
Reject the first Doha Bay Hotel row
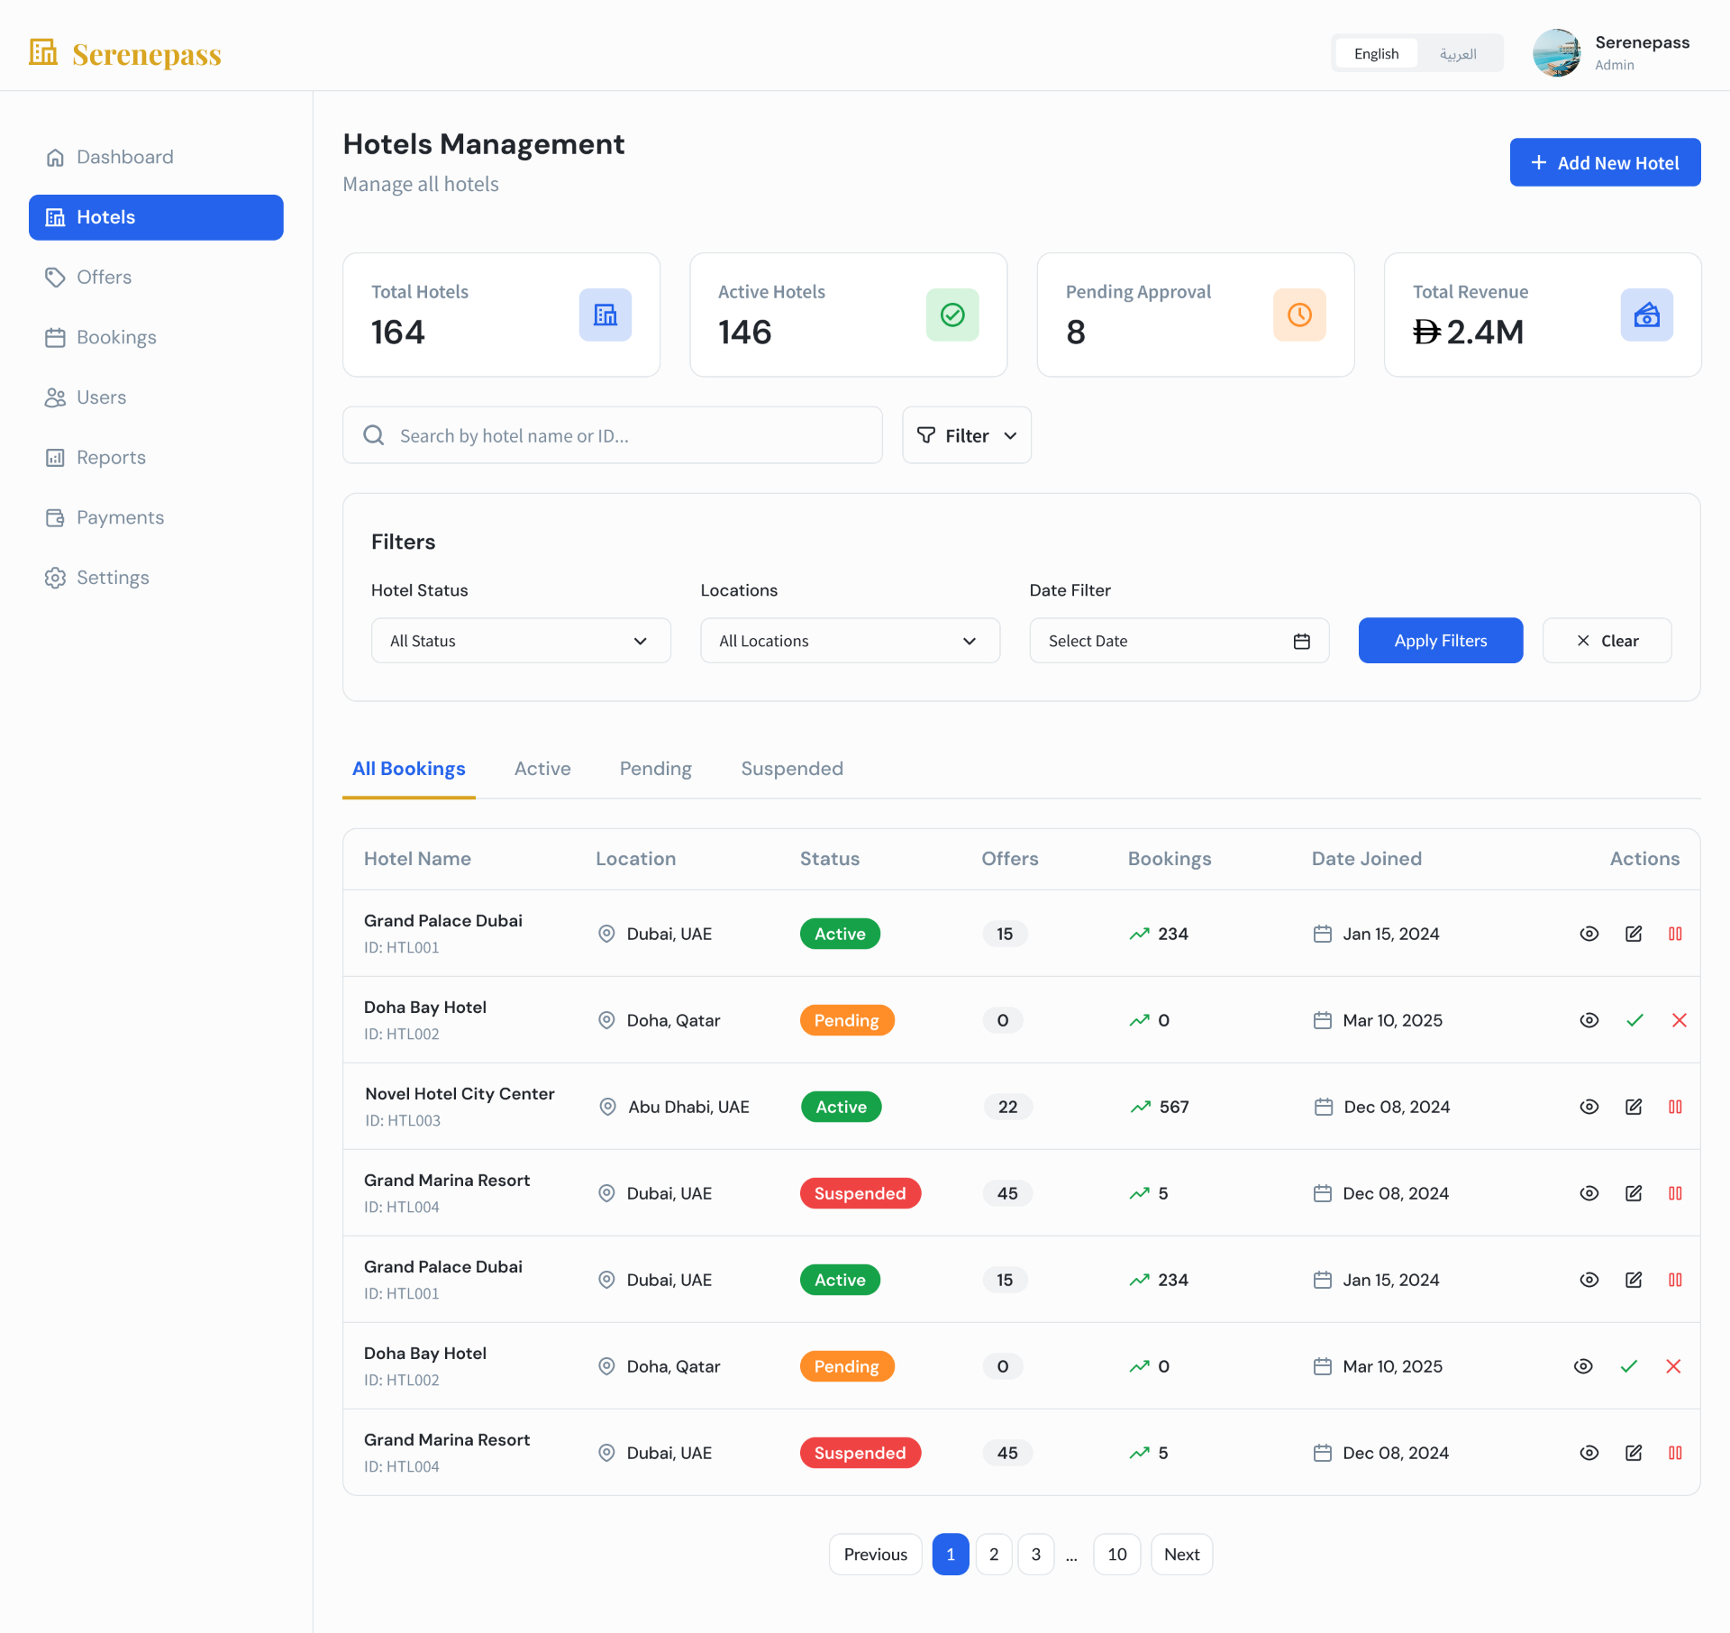coord(1679,1020)
